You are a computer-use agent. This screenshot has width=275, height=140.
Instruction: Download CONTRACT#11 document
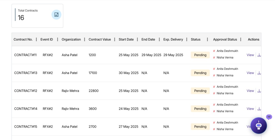click(259, 55)
